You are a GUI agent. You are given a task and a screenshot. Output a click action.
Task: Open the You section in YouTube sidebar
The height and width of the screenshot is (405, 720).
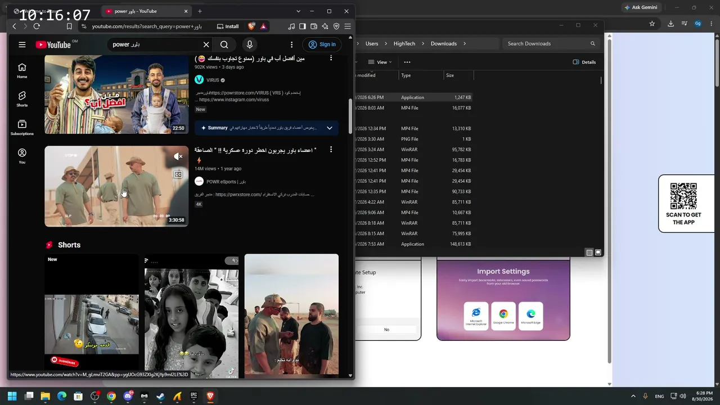click(x=22, y=156)
